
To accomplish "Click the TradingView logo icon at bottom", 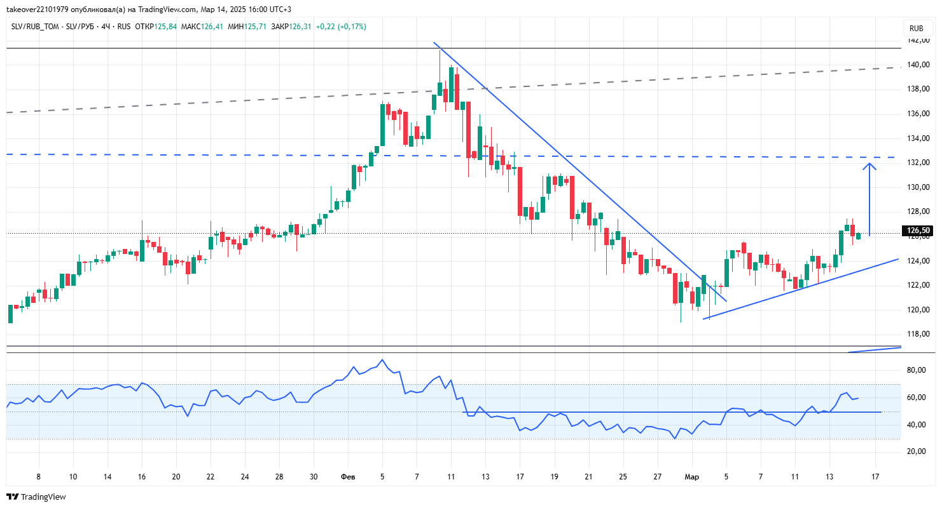I will click(x=13, y=497).
